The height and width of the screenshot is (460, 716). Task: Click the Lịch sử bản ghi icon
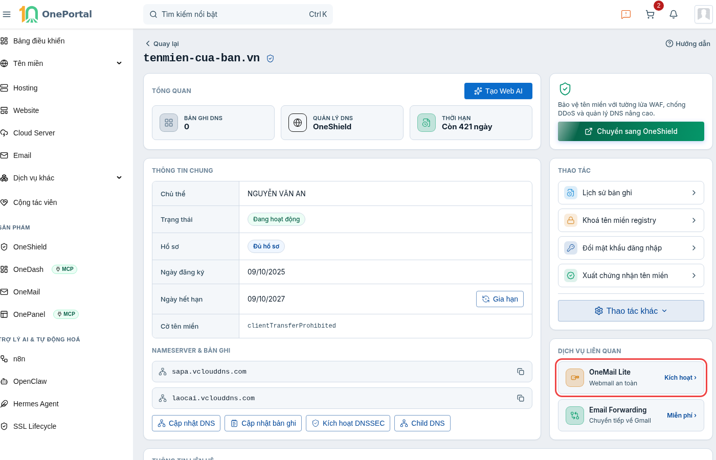[x=570, y=193]
